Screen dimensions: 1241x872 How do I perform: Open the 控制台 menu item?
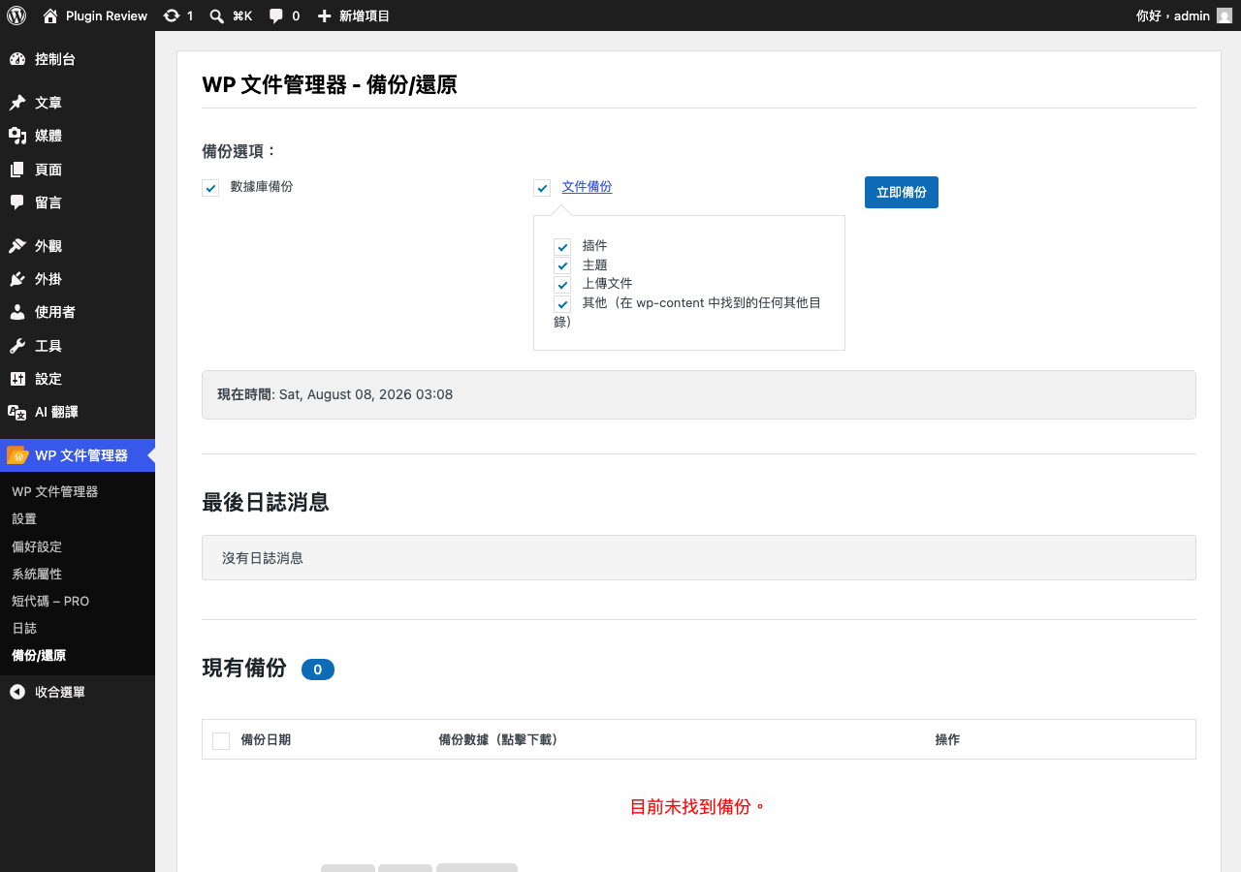[78, 59]
